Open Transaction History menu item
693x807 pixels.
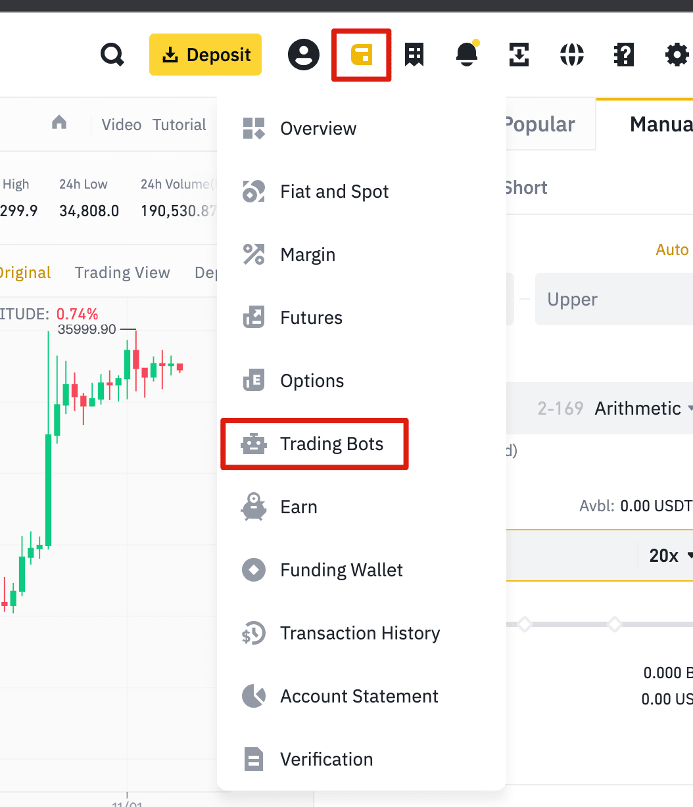(360, 634)
